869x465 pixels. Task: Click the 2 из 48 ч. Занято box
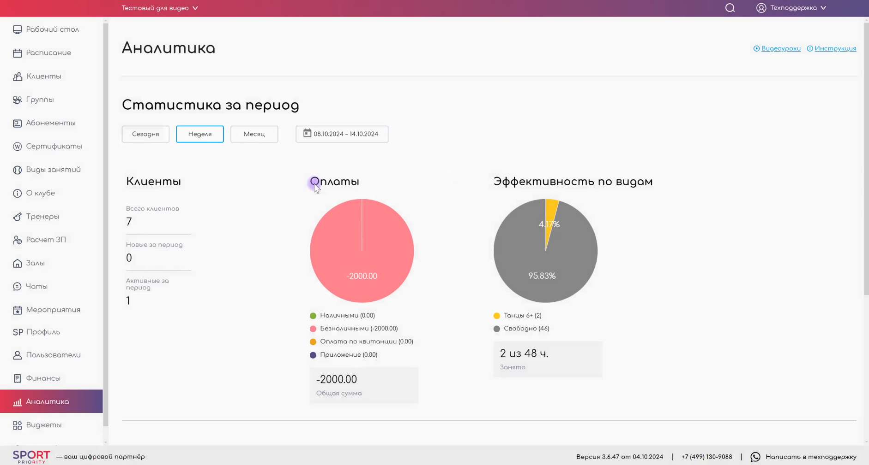[548, 359]
